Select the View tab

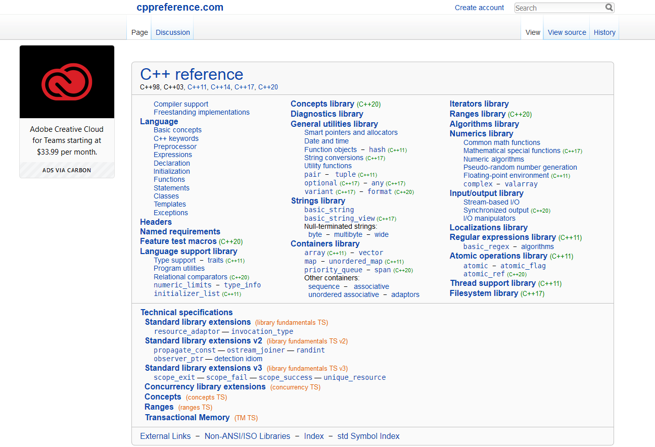pos(533,32)
